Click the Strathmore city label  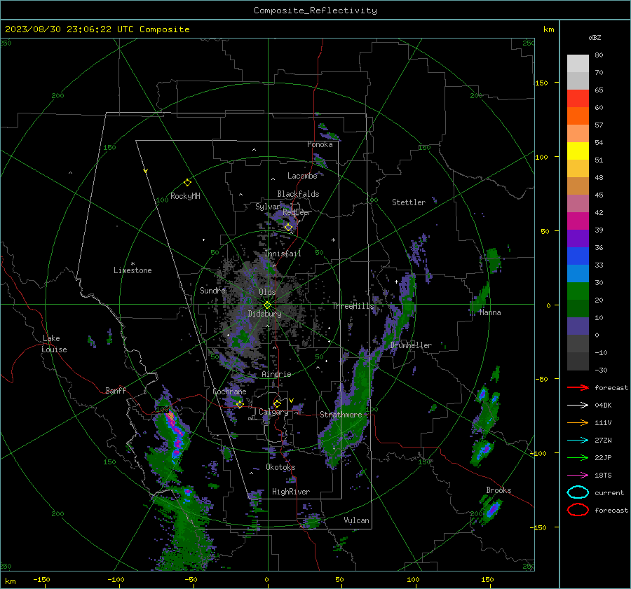click(341, 415)
